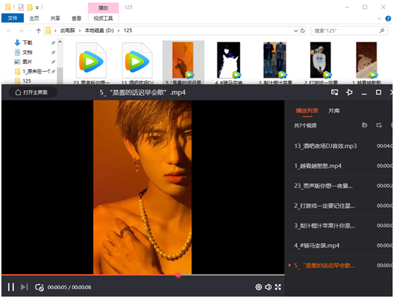Click the new folder quick-access icon
This screenshot has width=394, height=298.
(30, 7)
